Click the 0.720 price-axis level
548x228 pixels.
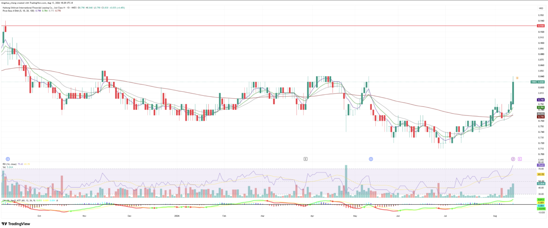point(541,143)
